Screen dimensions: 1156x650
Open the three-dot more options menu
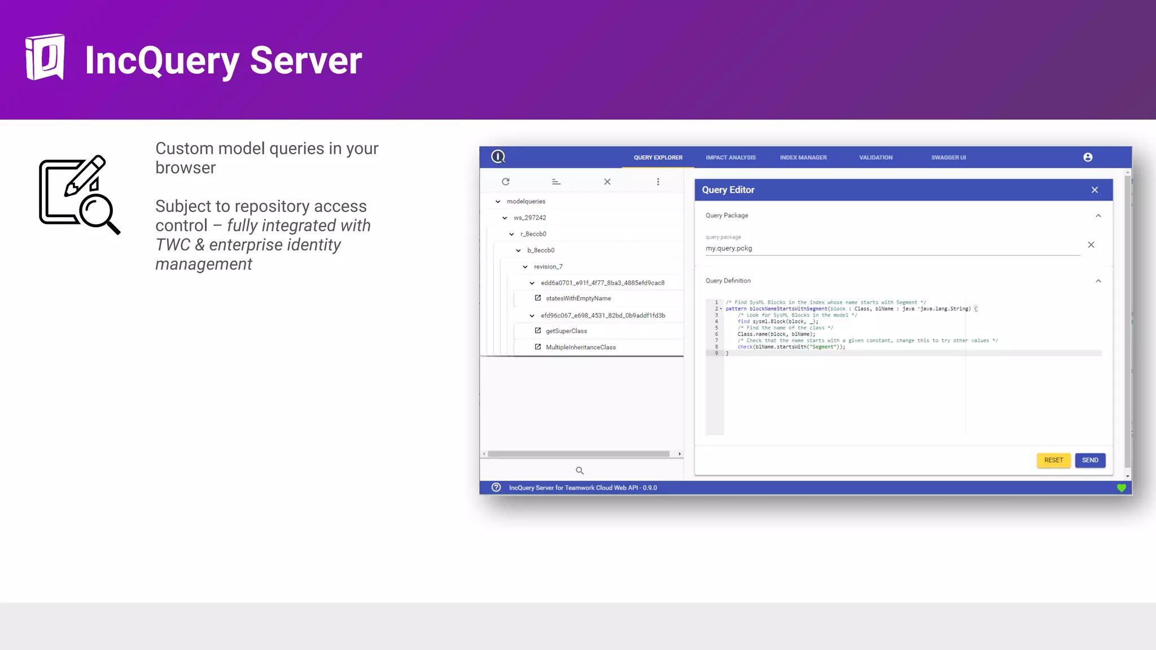pyautogui.click(x=658, y=182)
